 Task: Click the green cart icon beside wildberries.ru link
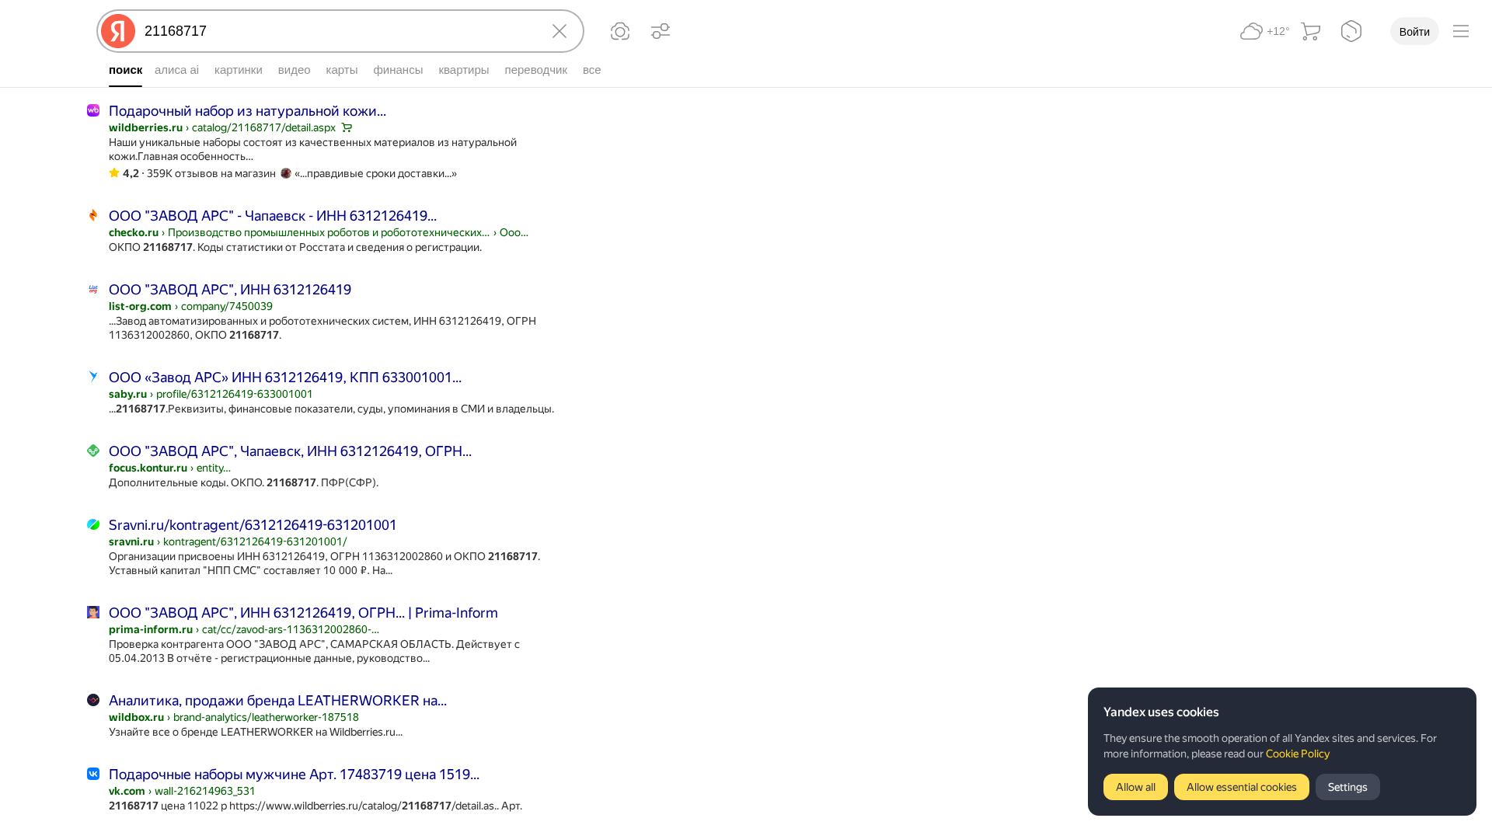pos(347,127)
